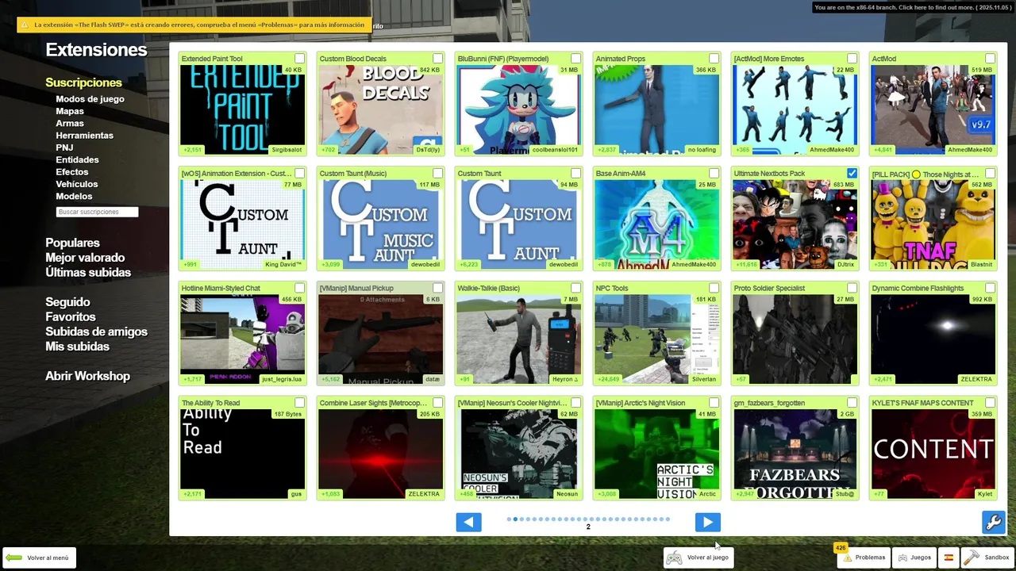Select the Entidades category
Viewport: 1016px width, 571px height.
click(77, 159)
